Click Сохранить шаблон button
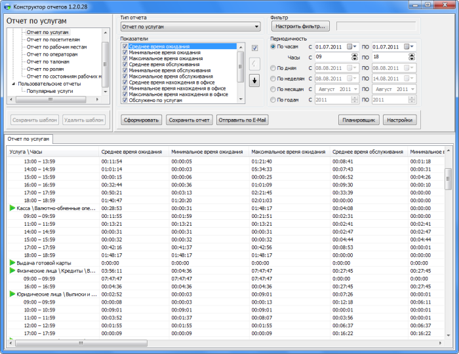Viewport: 459px width, 354px height. pyautogui.click(x=35, y=120)
